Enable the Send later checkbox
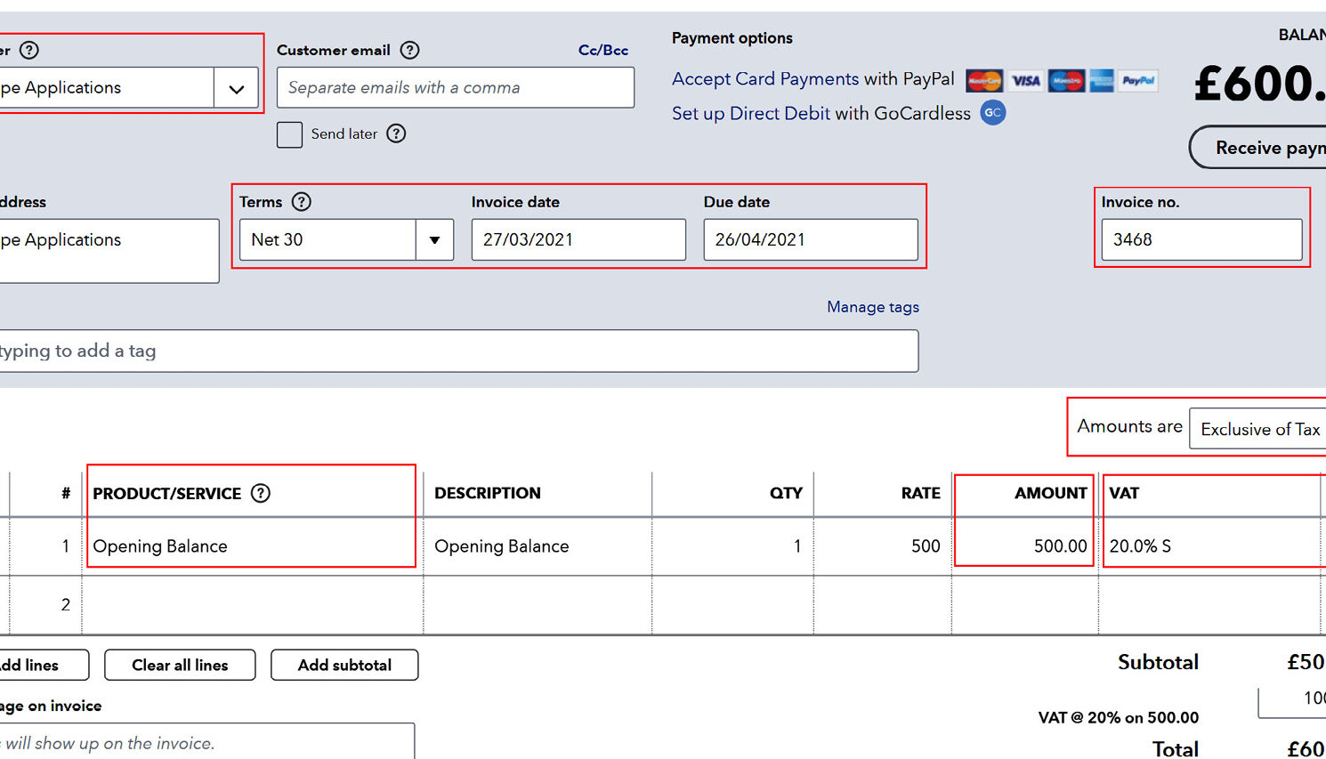This screenshot has width=1326, height=759. pyautogui.click(x=289, y=134)
